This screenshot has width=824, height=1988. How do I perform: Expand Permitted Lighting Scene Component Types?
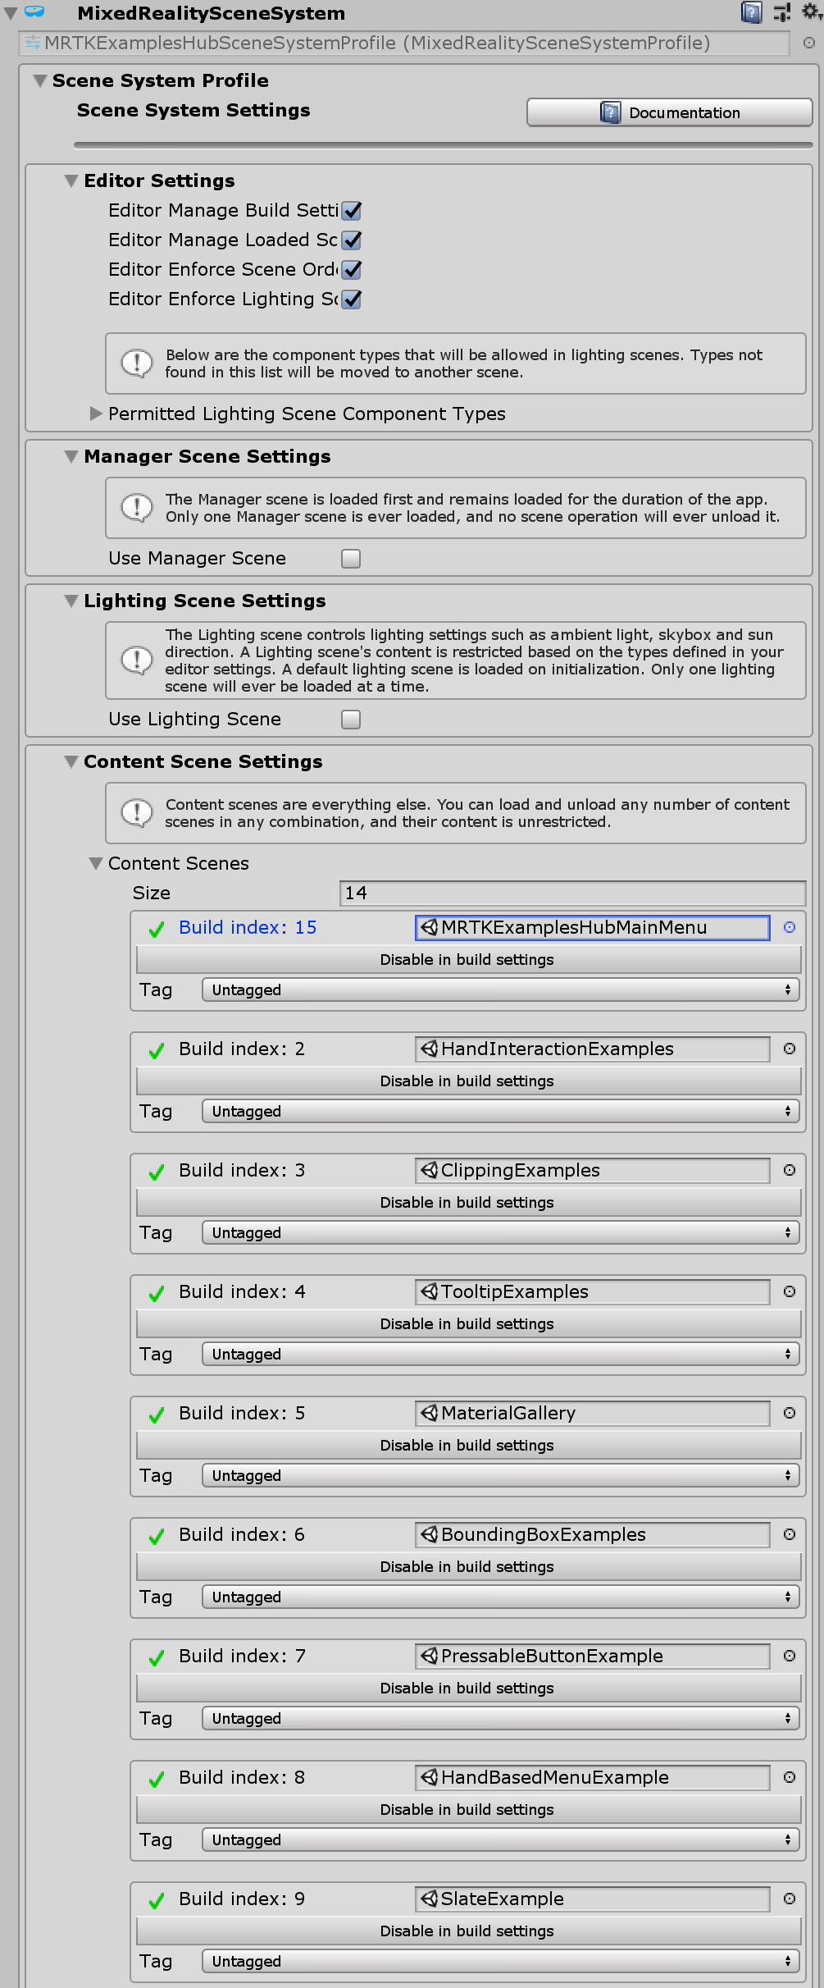click(96, 414)
